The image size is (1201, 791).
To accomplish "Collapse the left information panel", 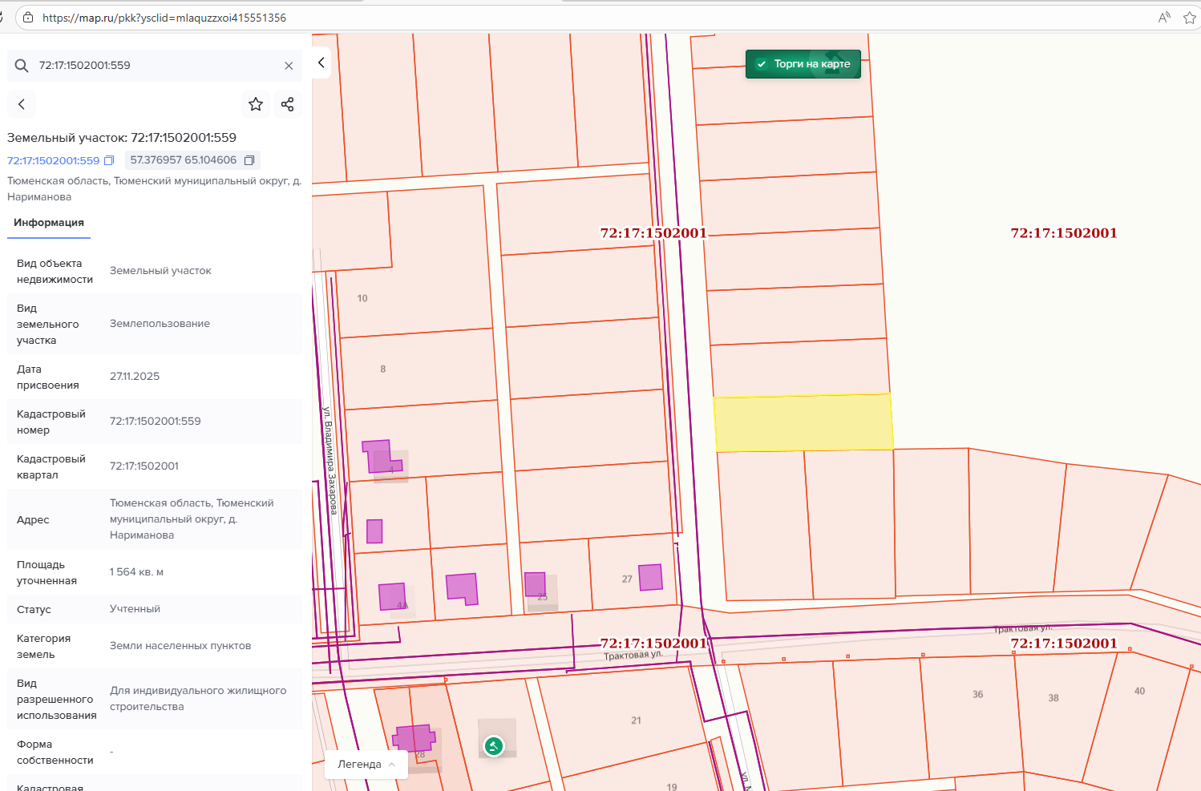I will coord(321,63).
